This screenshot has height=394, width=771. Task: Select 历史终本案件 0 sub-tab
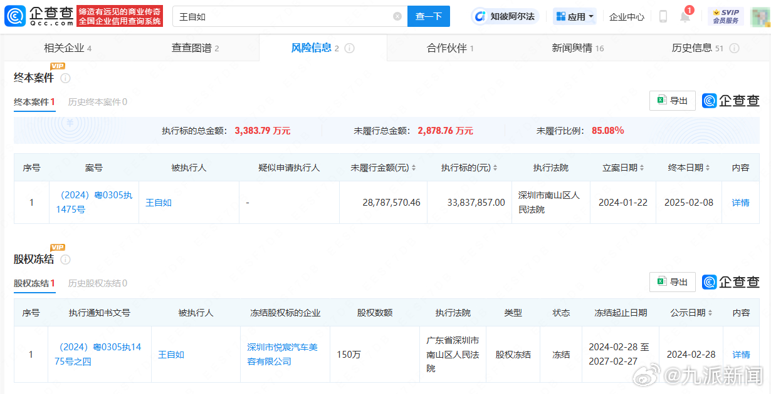click(x=98, y=102)
